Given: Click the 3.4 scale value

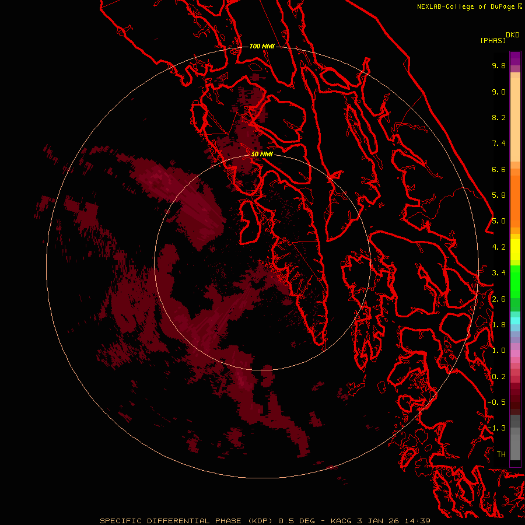Looking at the screenshot, I should click(x=499, y=273).
